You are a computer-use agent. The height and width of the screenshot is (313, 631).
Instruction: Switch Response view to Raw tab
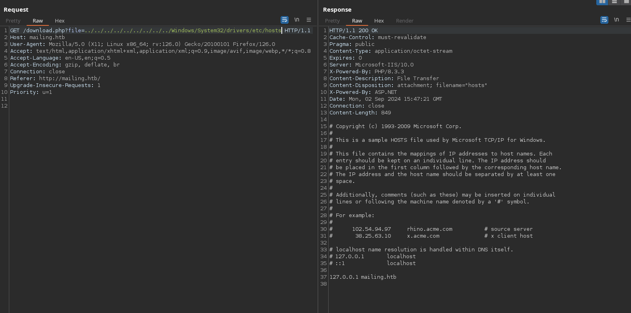point(357,21)
